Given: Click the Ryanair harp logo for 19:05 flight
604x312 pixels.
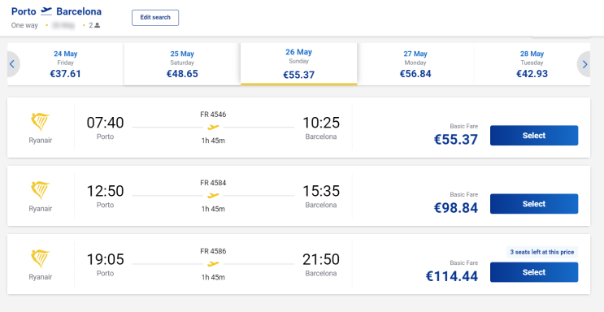Looking at the screenshot, I should point(41,259).
